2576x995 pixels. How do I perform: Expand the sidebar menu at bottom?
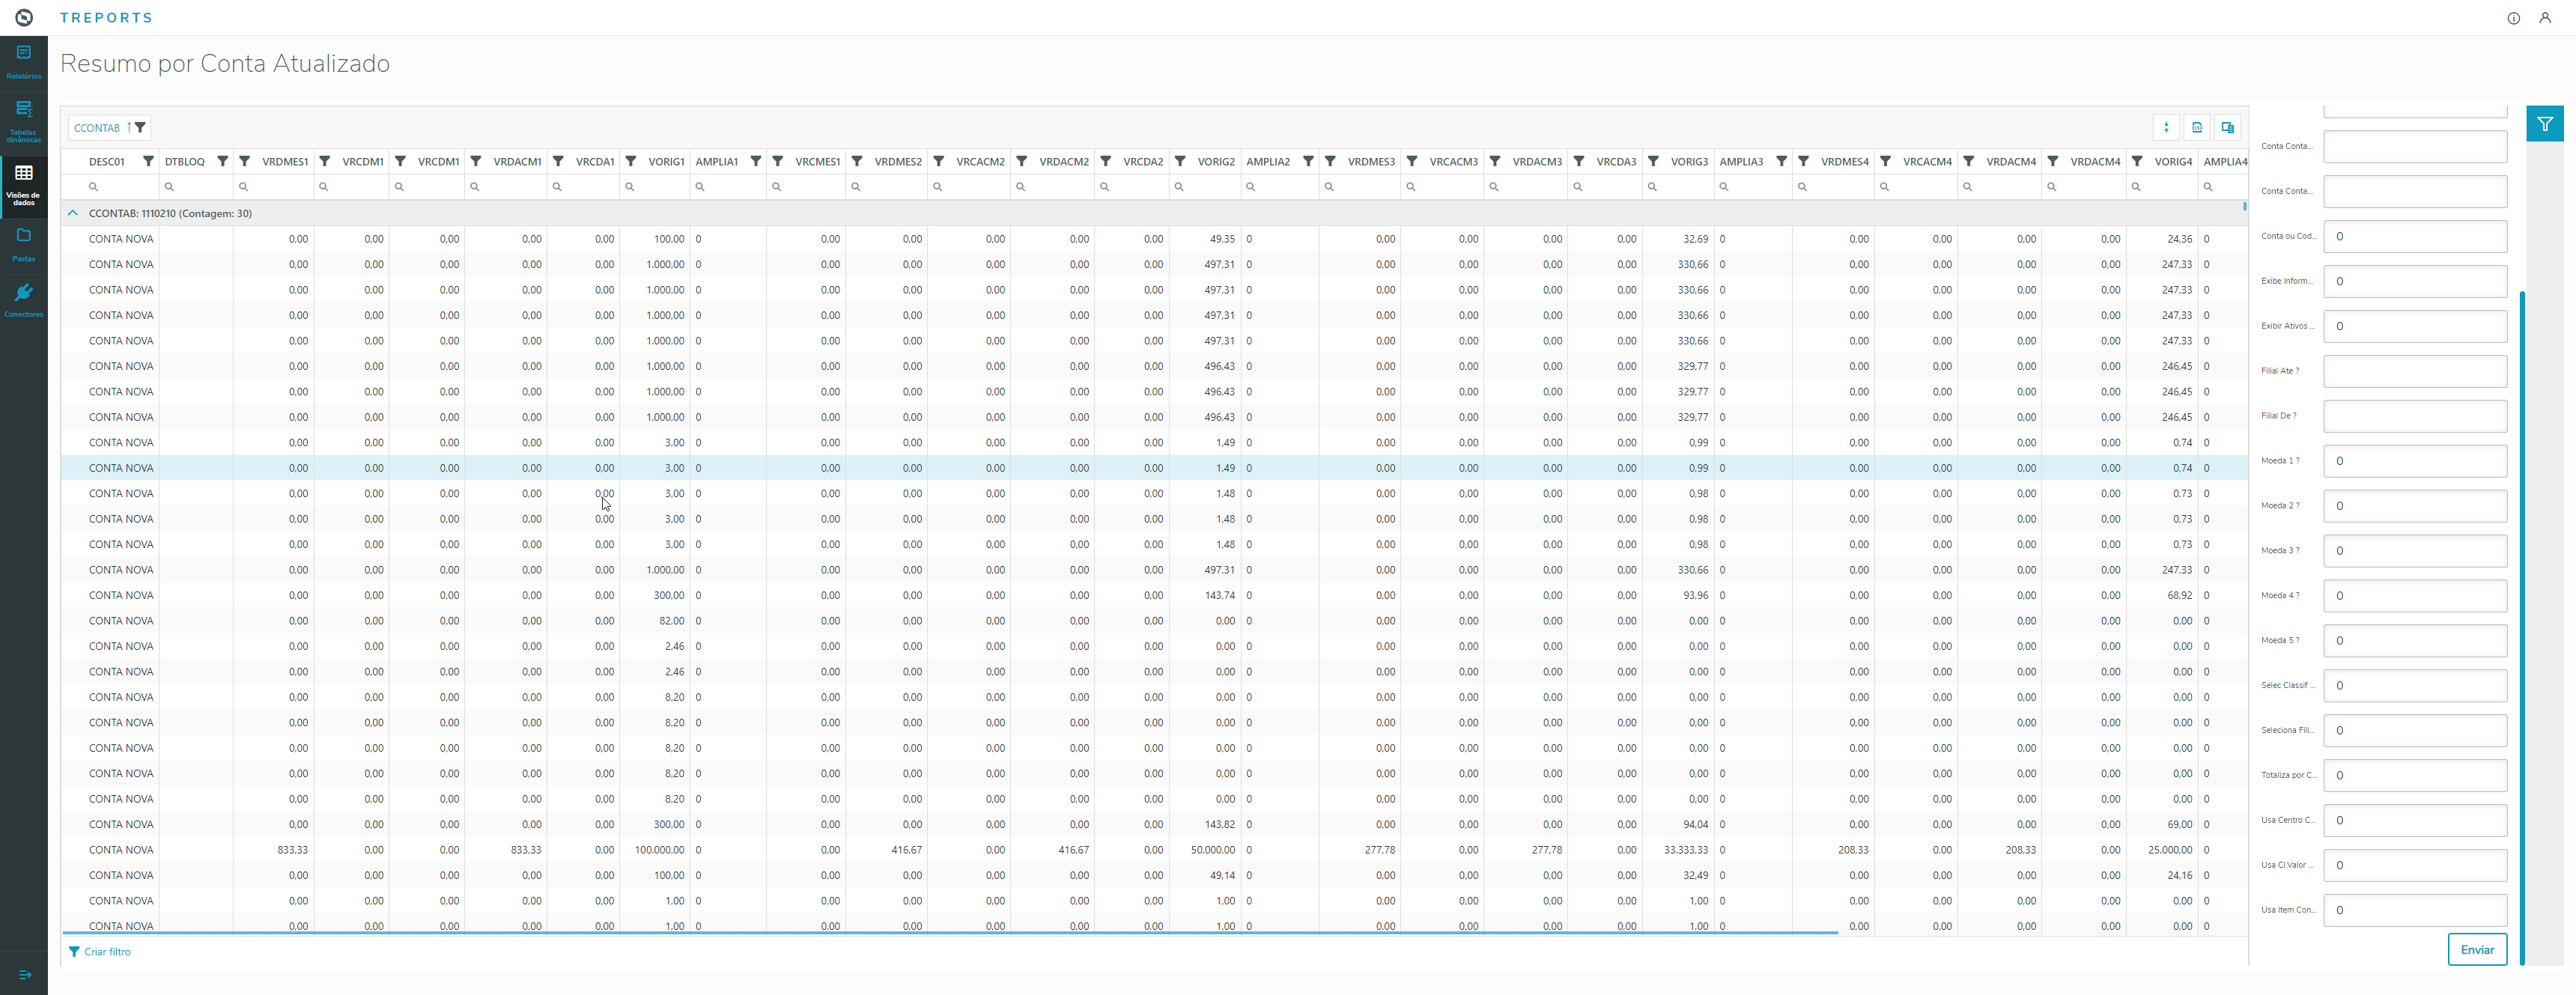coord(24,974)
